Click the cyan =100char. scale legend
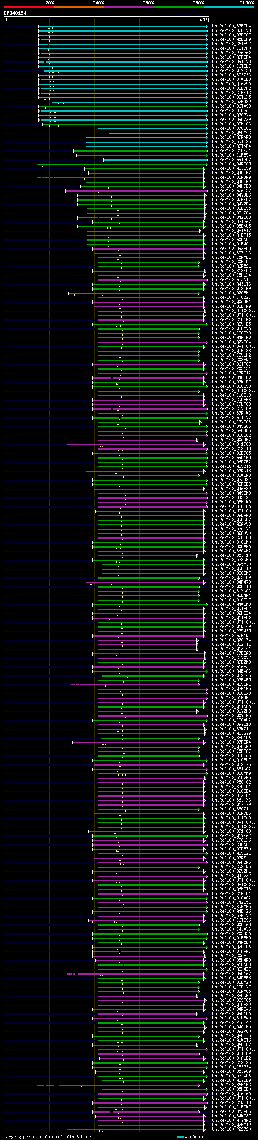Viewport: 258px width, 1140px height. (x=191, y=1136)
